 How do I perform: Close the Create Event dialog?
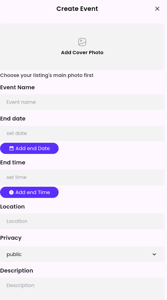157,9
